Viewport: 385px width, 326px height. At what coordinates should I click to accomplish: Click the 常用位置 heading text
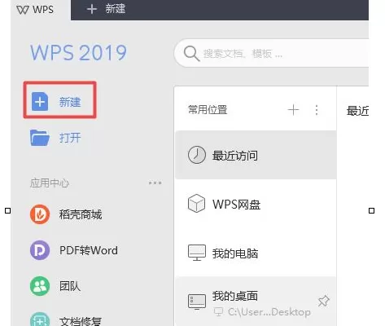coord(208,110)
